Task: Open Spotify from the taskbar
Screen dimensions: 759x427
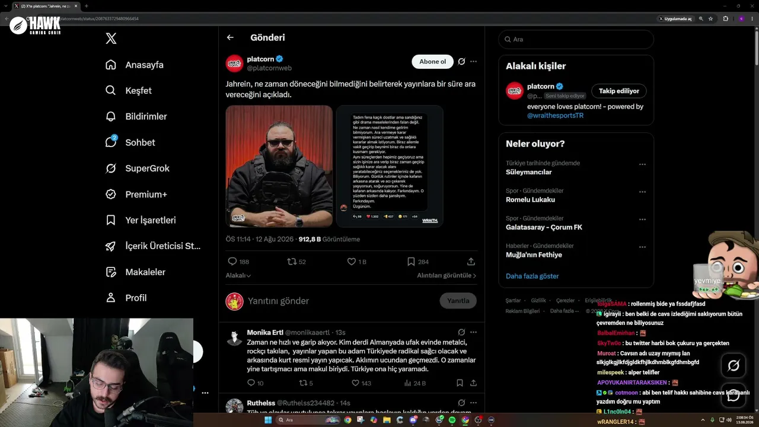Action: coord(452,420)
